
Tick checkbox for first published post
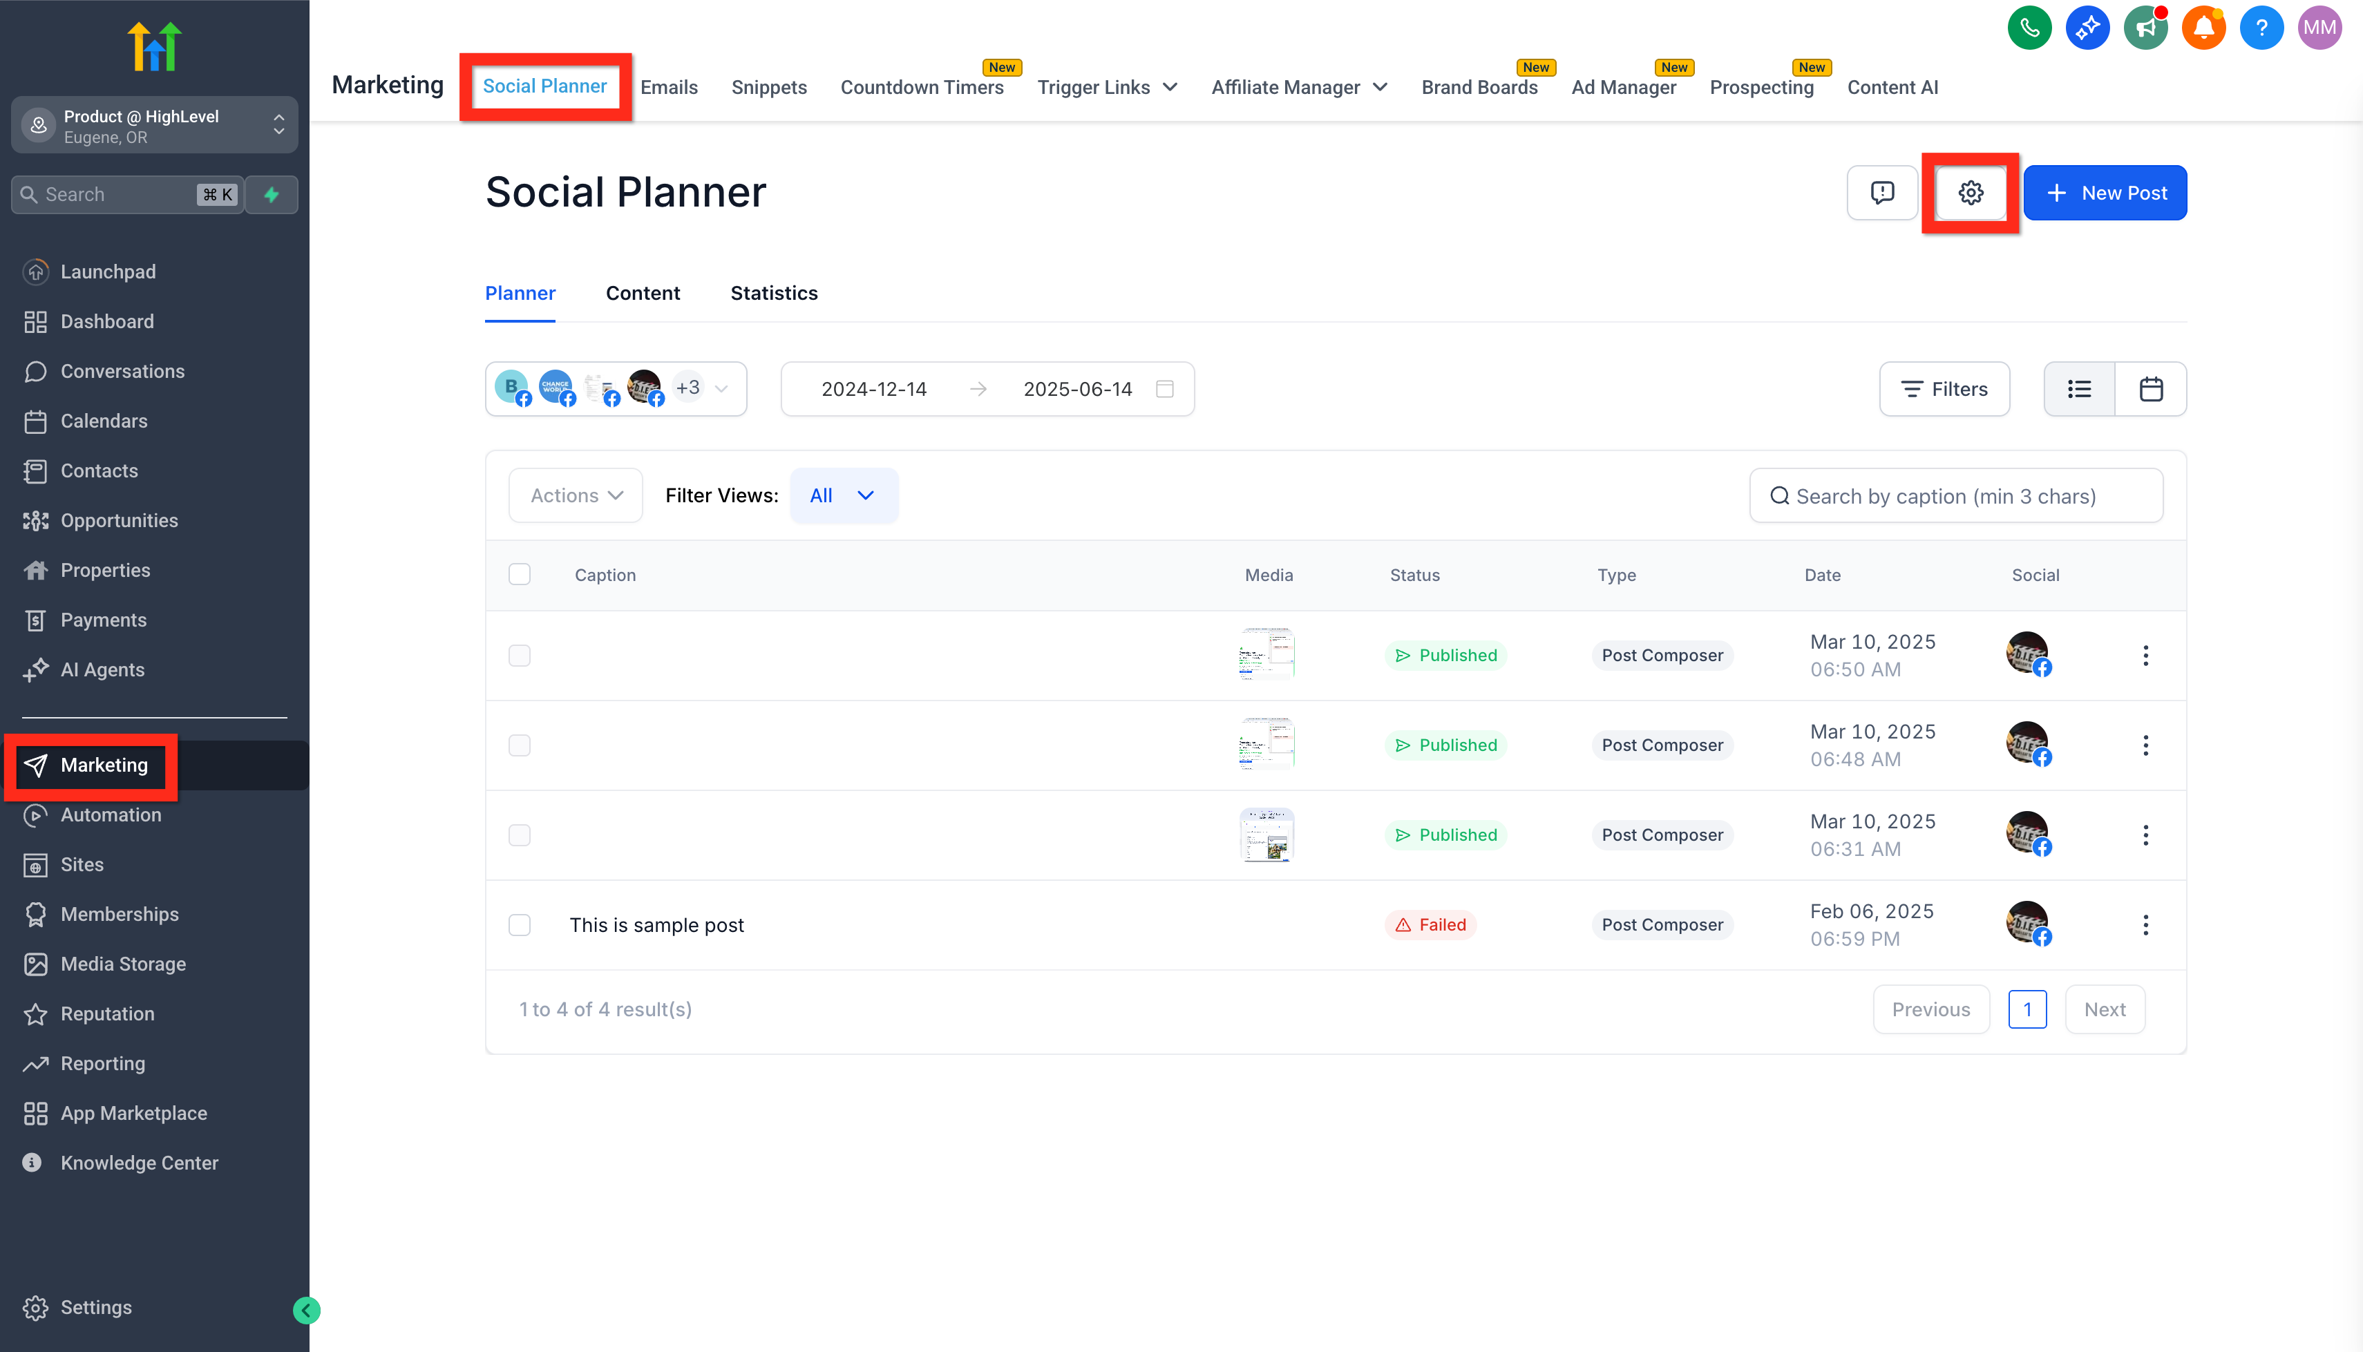click(520, 656)
